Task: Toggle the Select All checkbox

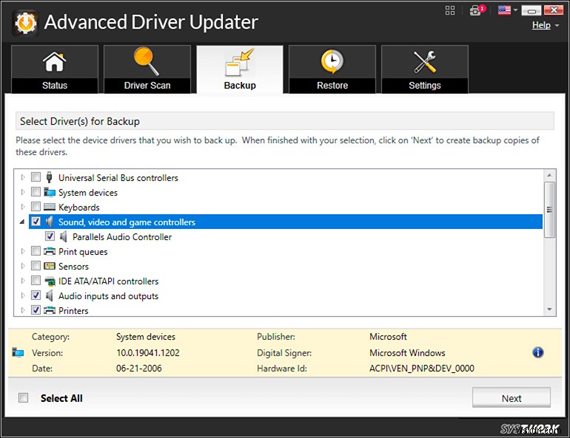Action: (23, 398)
